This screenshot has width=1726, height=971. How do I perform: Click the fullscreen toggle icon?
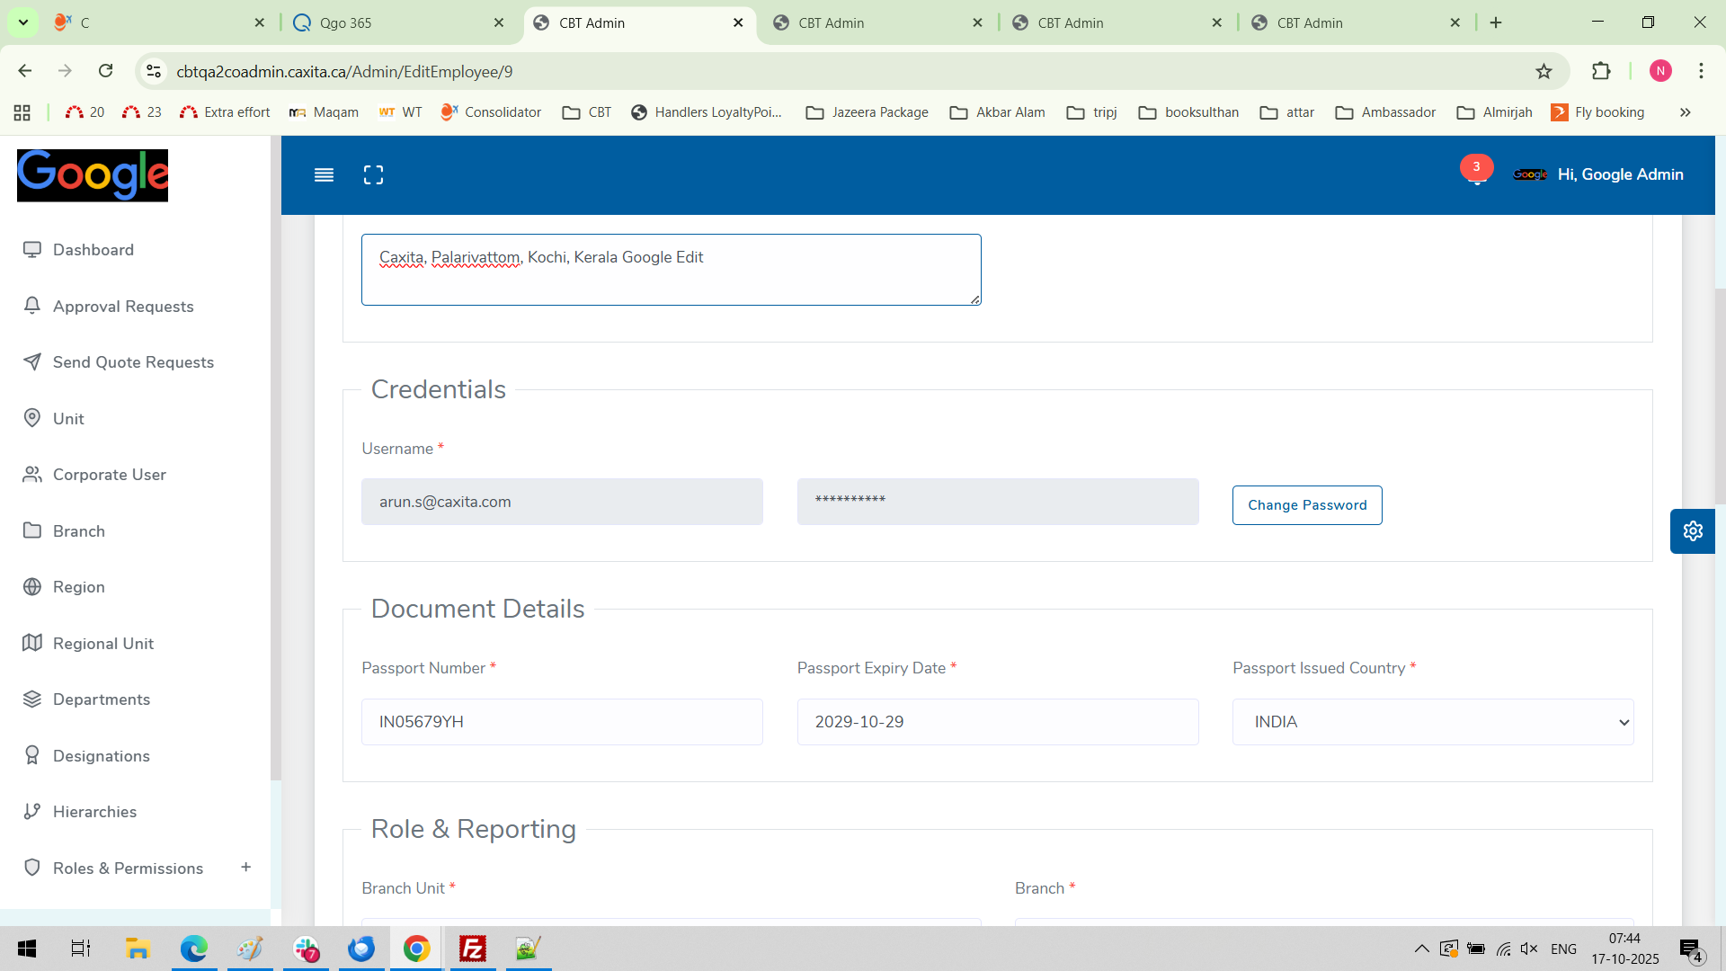(373, 175)
